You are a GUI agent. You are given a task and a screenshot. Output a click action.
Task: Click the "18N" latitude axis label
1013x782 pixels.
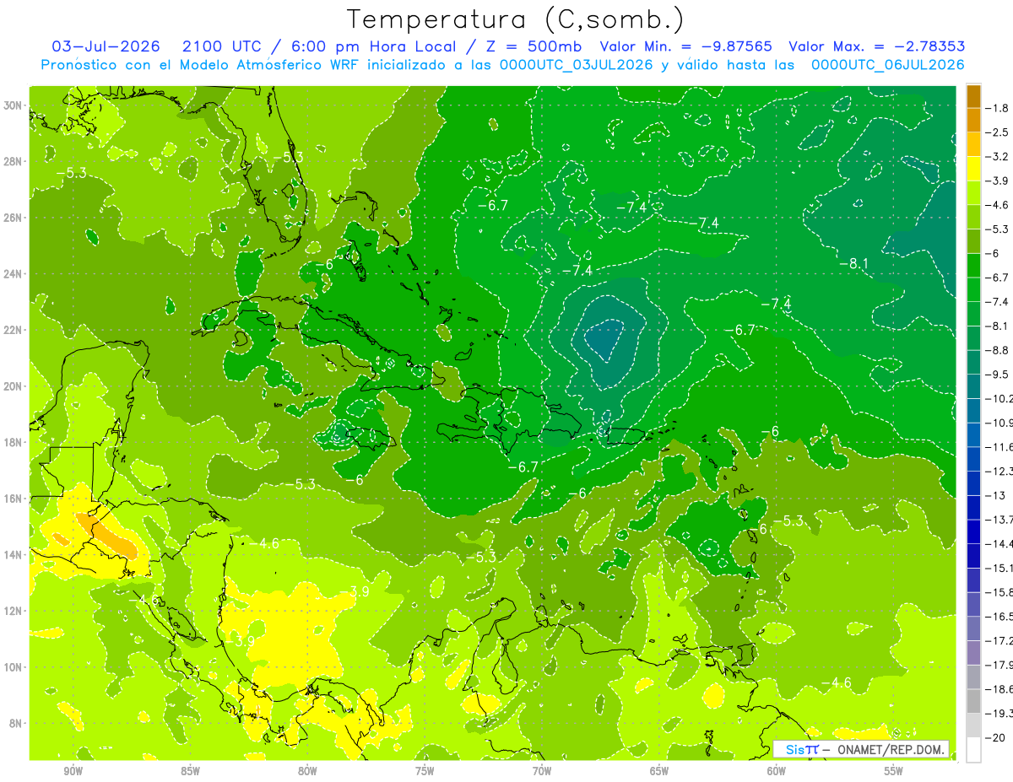pos(13,442)
